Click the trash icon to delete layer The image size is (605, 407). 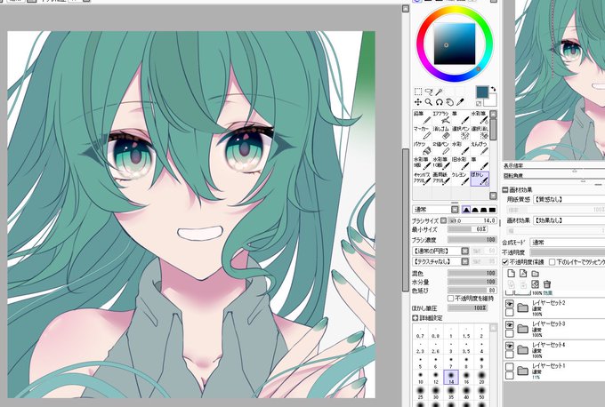pos(547,284)
